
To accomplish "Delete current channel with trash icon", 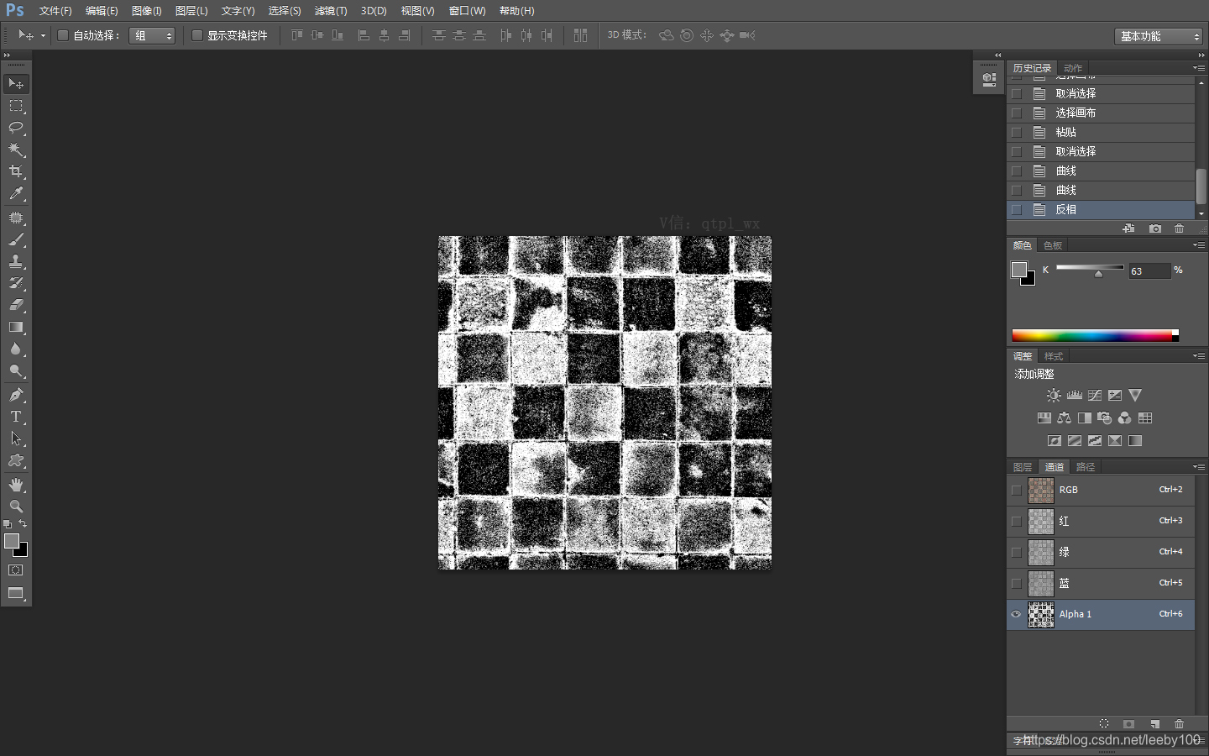I will [1179, 724].
